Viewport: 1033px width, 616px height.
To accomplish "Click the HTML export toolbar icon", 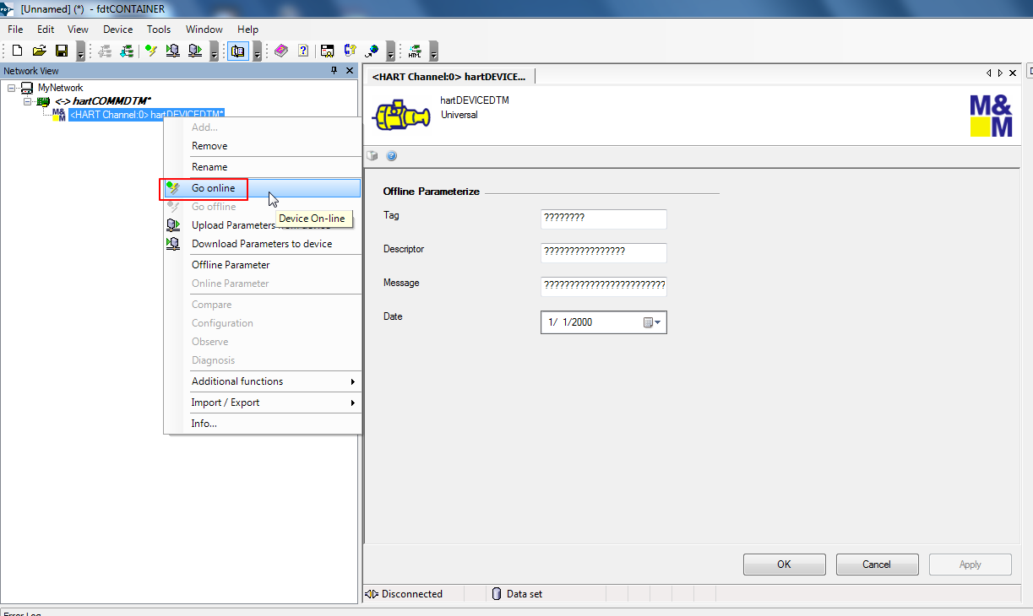I will 415,51.
